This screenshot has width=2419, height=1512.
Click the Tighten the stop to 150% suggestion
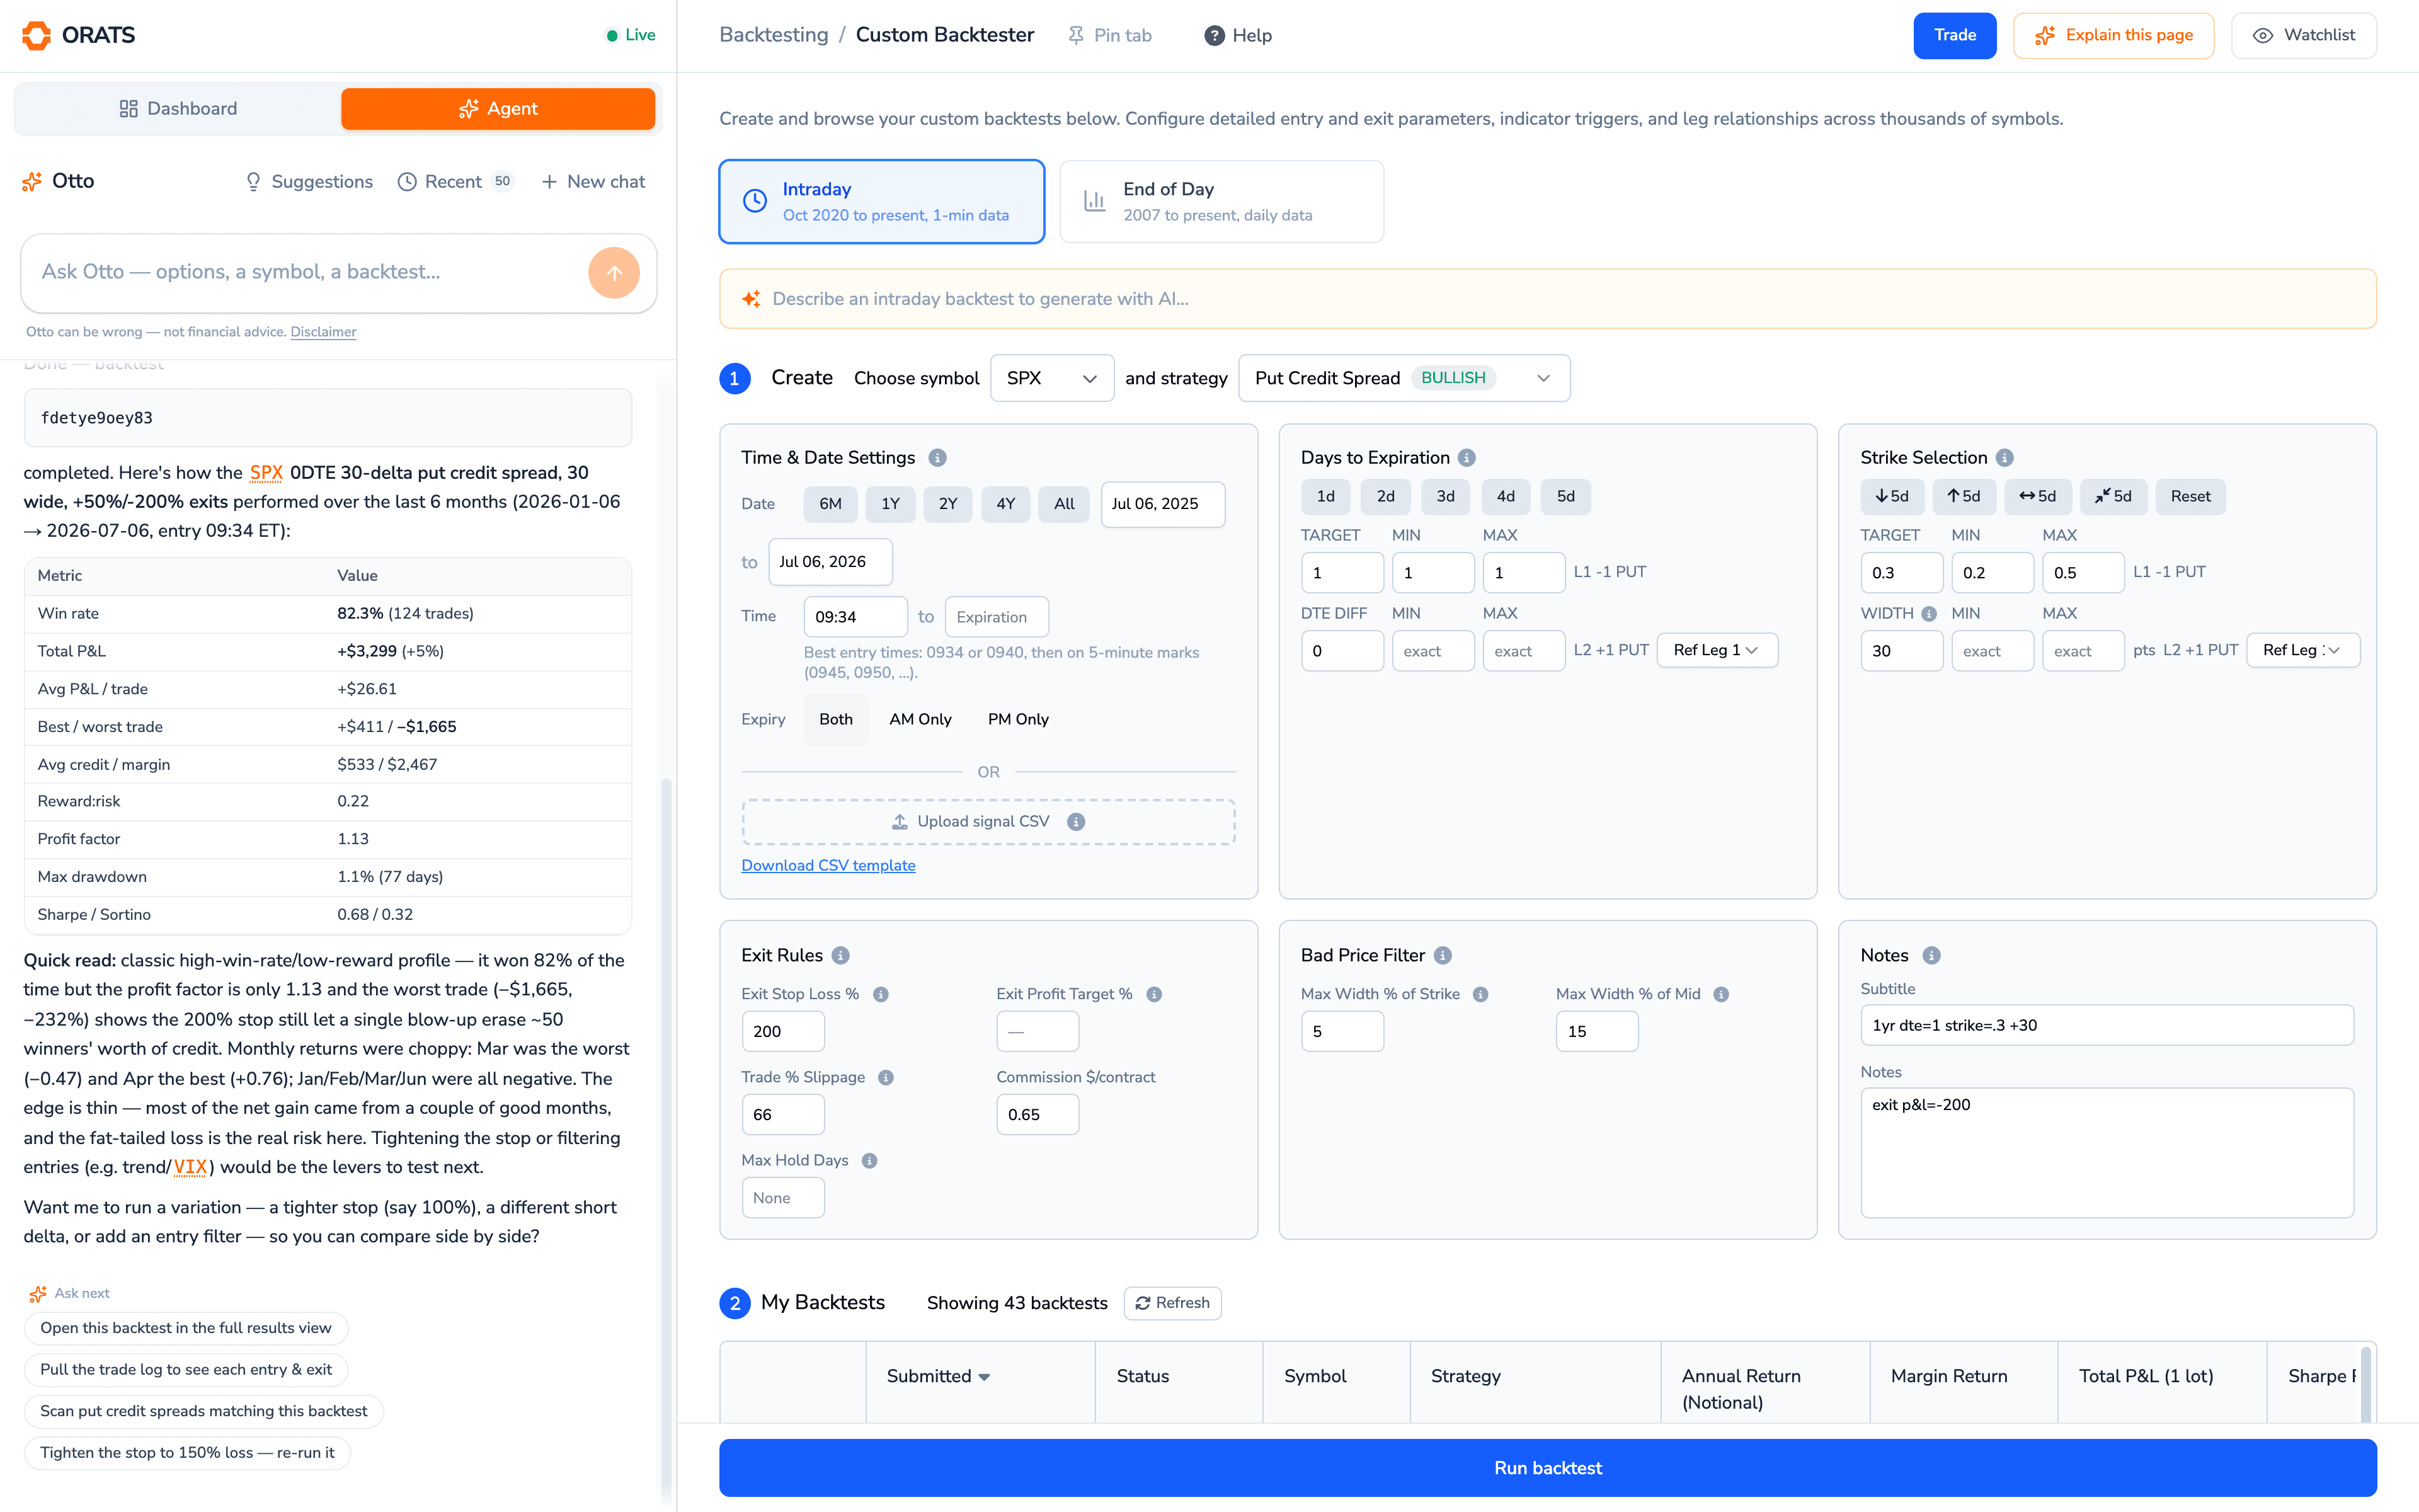point(187,1452)
